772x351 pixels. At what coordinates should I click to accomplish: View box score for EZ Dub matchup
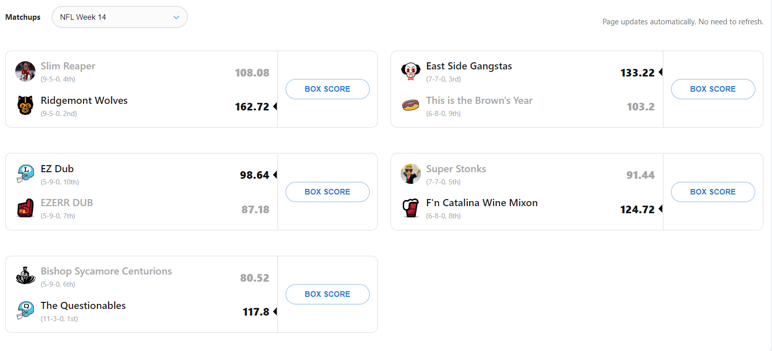point(327,192)
